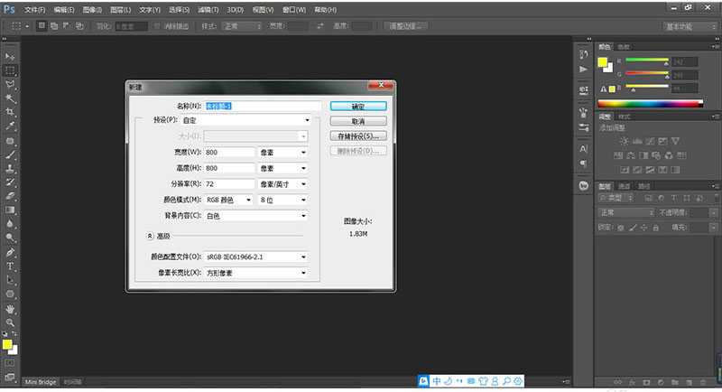Select the Move tool in the toolbox
This screenshot has width=722, height=392.
11,57
